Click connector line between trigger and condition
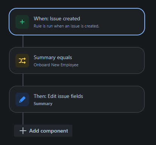The height and width of the screenshot is (145, 156). tap(23, 41)
